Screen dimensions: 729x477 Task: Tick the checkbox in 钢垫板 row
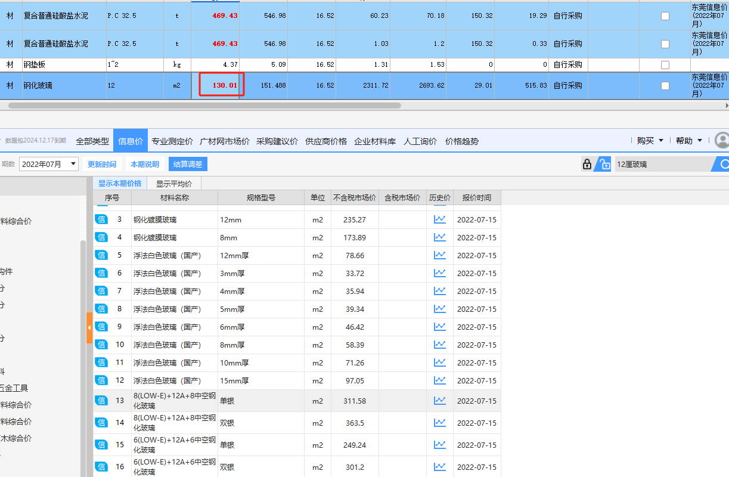665,65
